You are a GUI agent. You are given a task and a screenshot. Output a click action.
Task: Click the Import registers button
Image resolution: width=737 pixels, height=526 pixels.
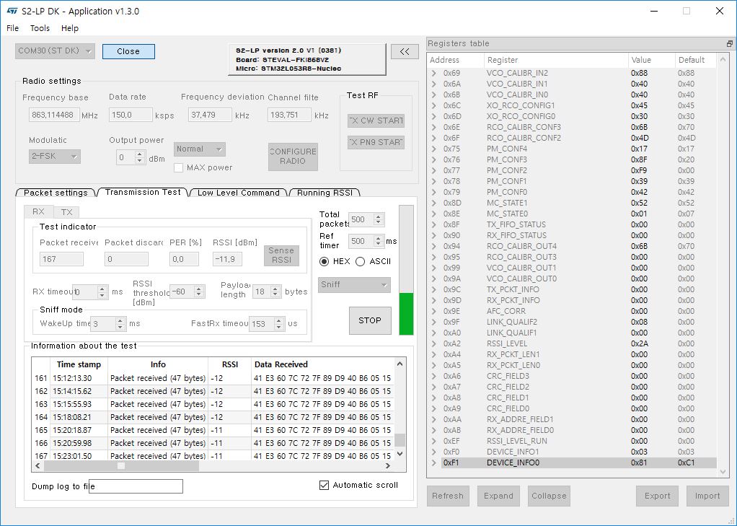tap(707, 496)
